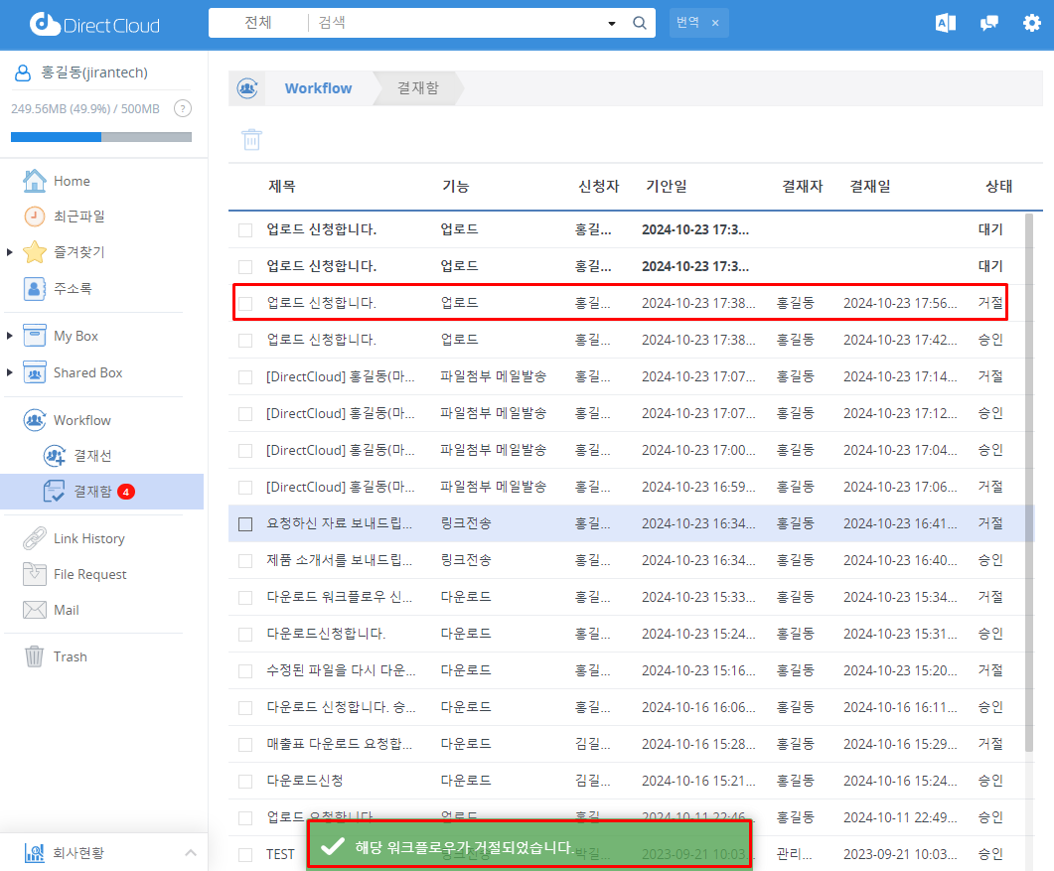Open the 결재선 submenu item
This screenshot has width=1054, height=871.
[x=92, y=456]
